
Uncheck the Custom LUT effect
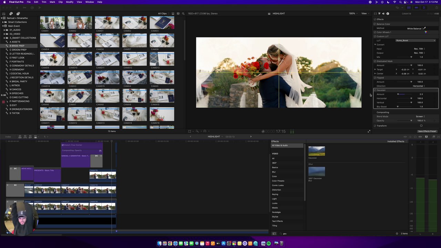coord(375,37)
